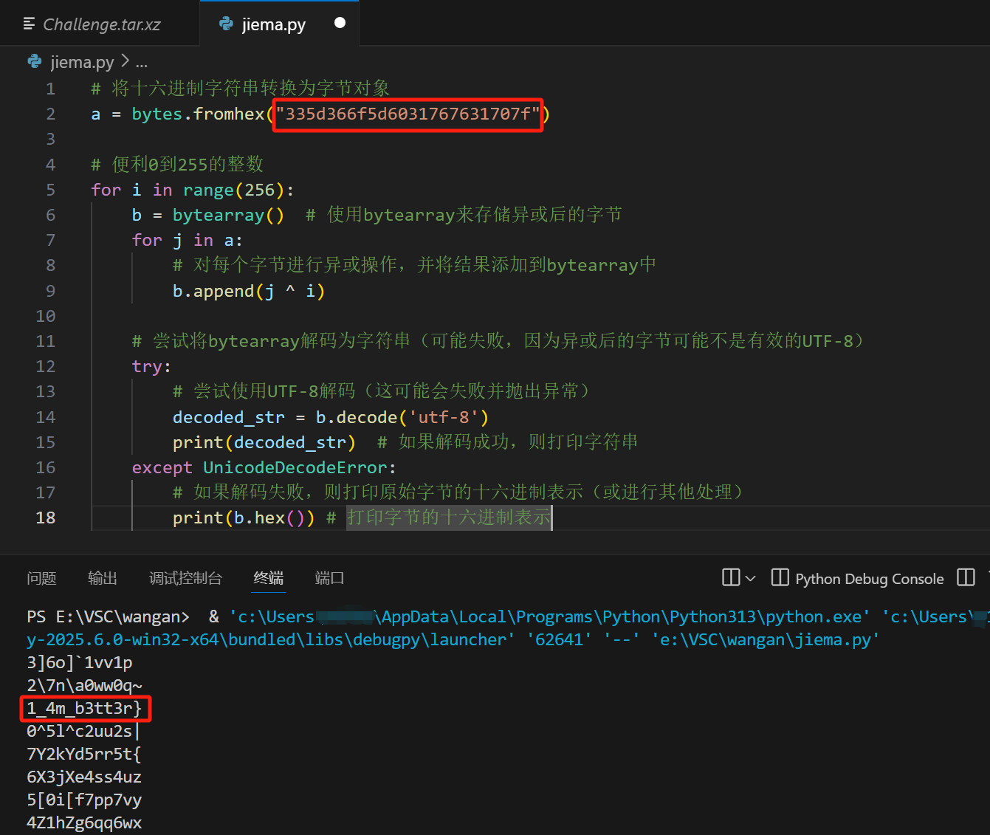Screen dimensions: 990x835
Task: Select the Python Debug Console terminal label
Action: coord(869,579)
